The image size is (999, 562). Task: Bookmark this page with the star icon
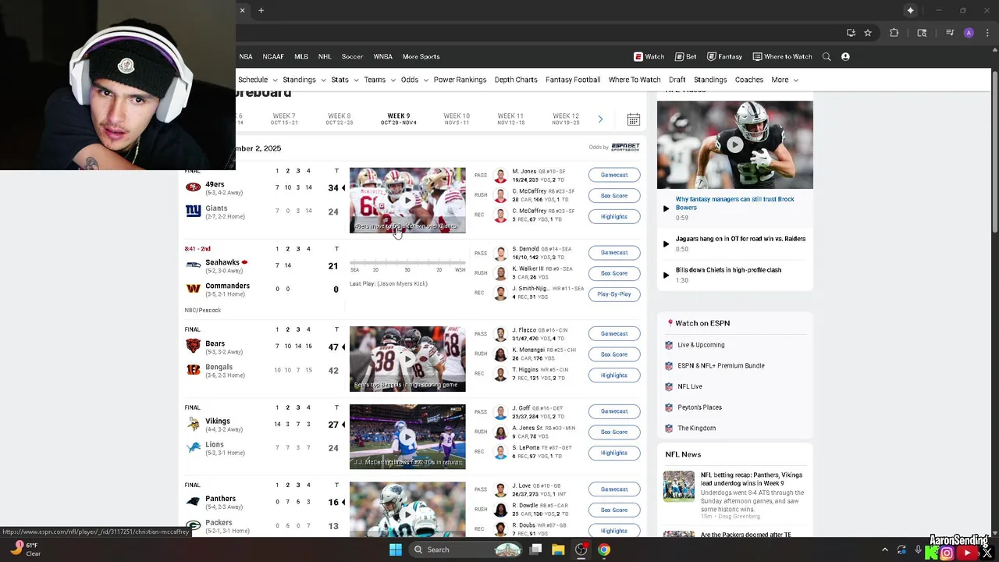[x=868, y=33]
